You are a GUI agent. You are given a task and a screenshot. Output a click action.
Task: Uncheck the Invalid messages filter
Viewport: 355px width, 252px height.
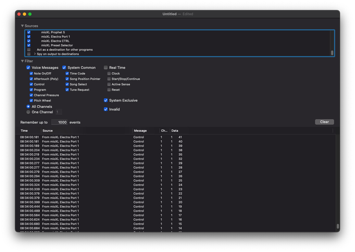[x=106, y=109]
